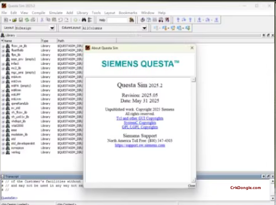Undock the Library panel

coord(268,35)
